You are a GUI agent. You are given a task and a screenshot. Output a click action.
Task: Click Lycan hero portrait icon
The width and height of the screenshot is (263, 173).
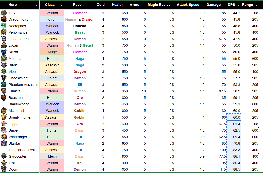point(4,45)
